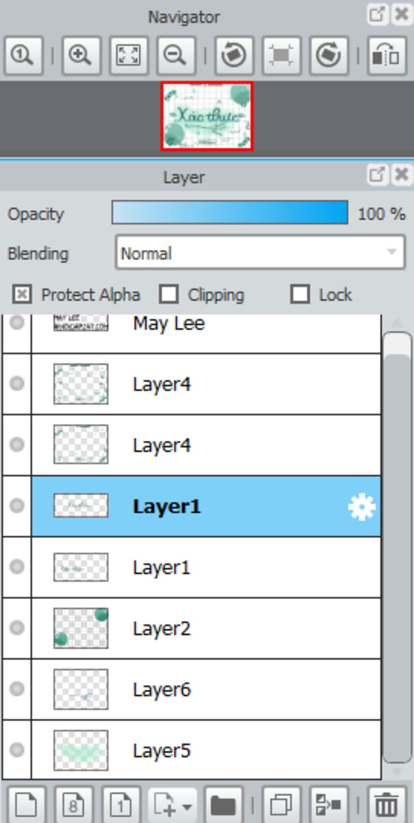Click the reset zoom to 100% icon
This screenshot has width=414, height=823.
pos(23,55)
